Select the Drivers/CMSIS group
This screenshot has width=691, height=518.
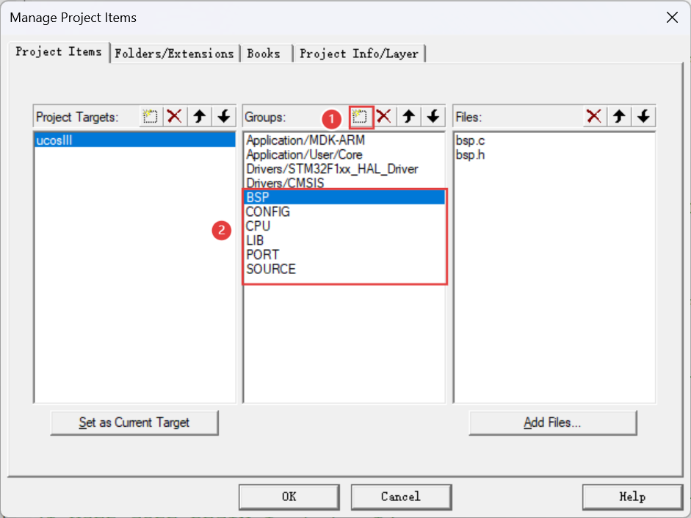click(344, 183)
